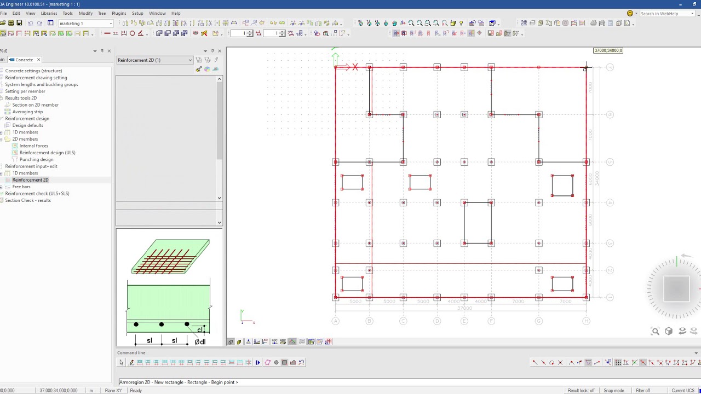Toggle Current UCS in status bar
Viewport: 701px width, 394px height.
pos(683,391)
